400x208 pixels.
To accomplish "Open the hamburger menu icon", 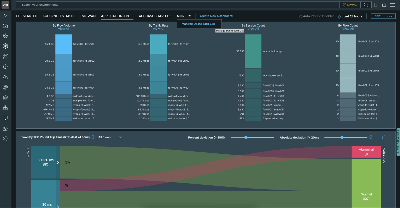I will pyautogui.click(x=392, y=5).
